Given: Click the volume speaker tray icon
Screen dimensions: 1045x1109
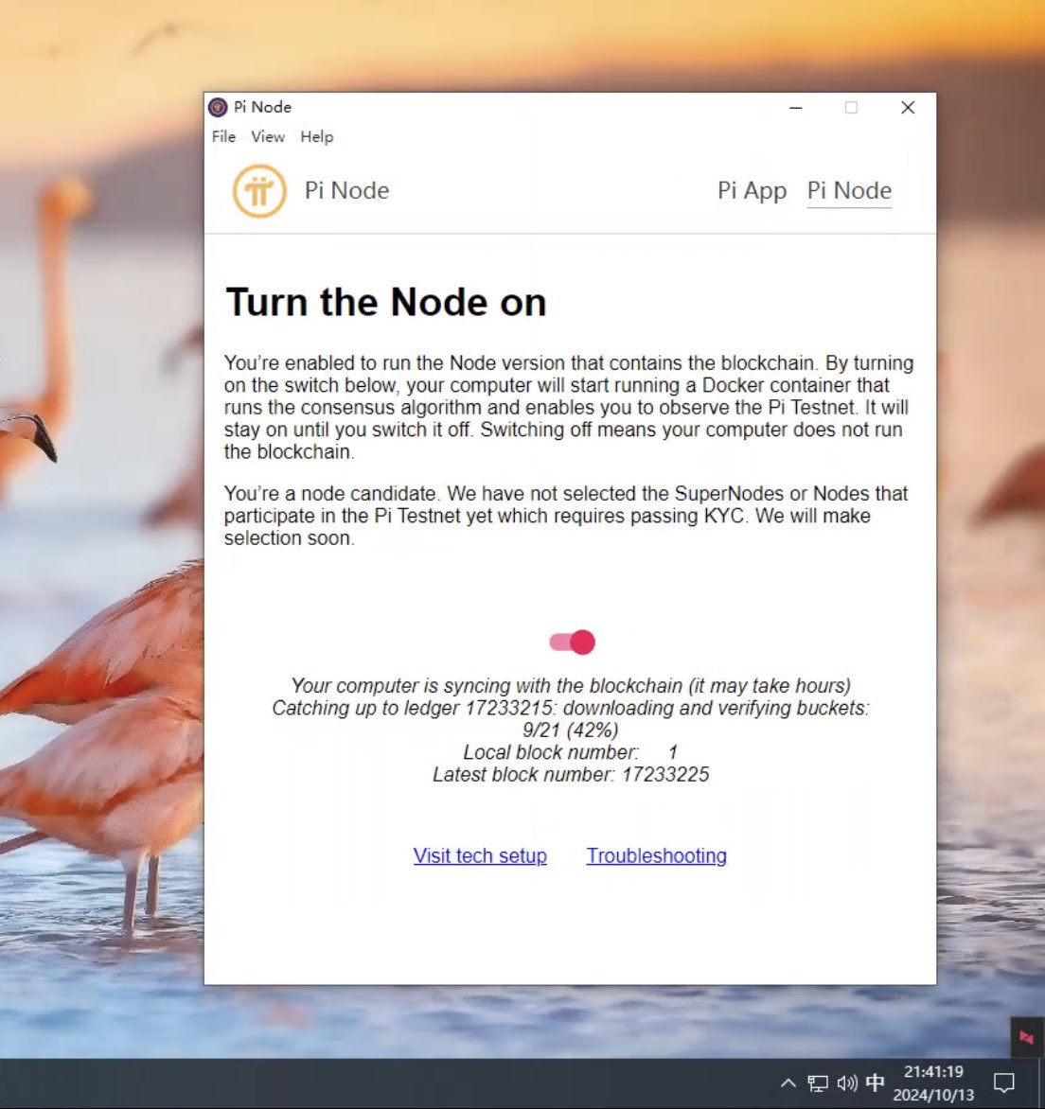Looking at the screenshot, I should [847, 1083].
